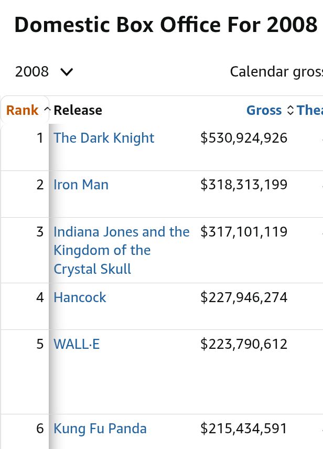Click Iron Man gross value $318,313,199

point(244,185)
